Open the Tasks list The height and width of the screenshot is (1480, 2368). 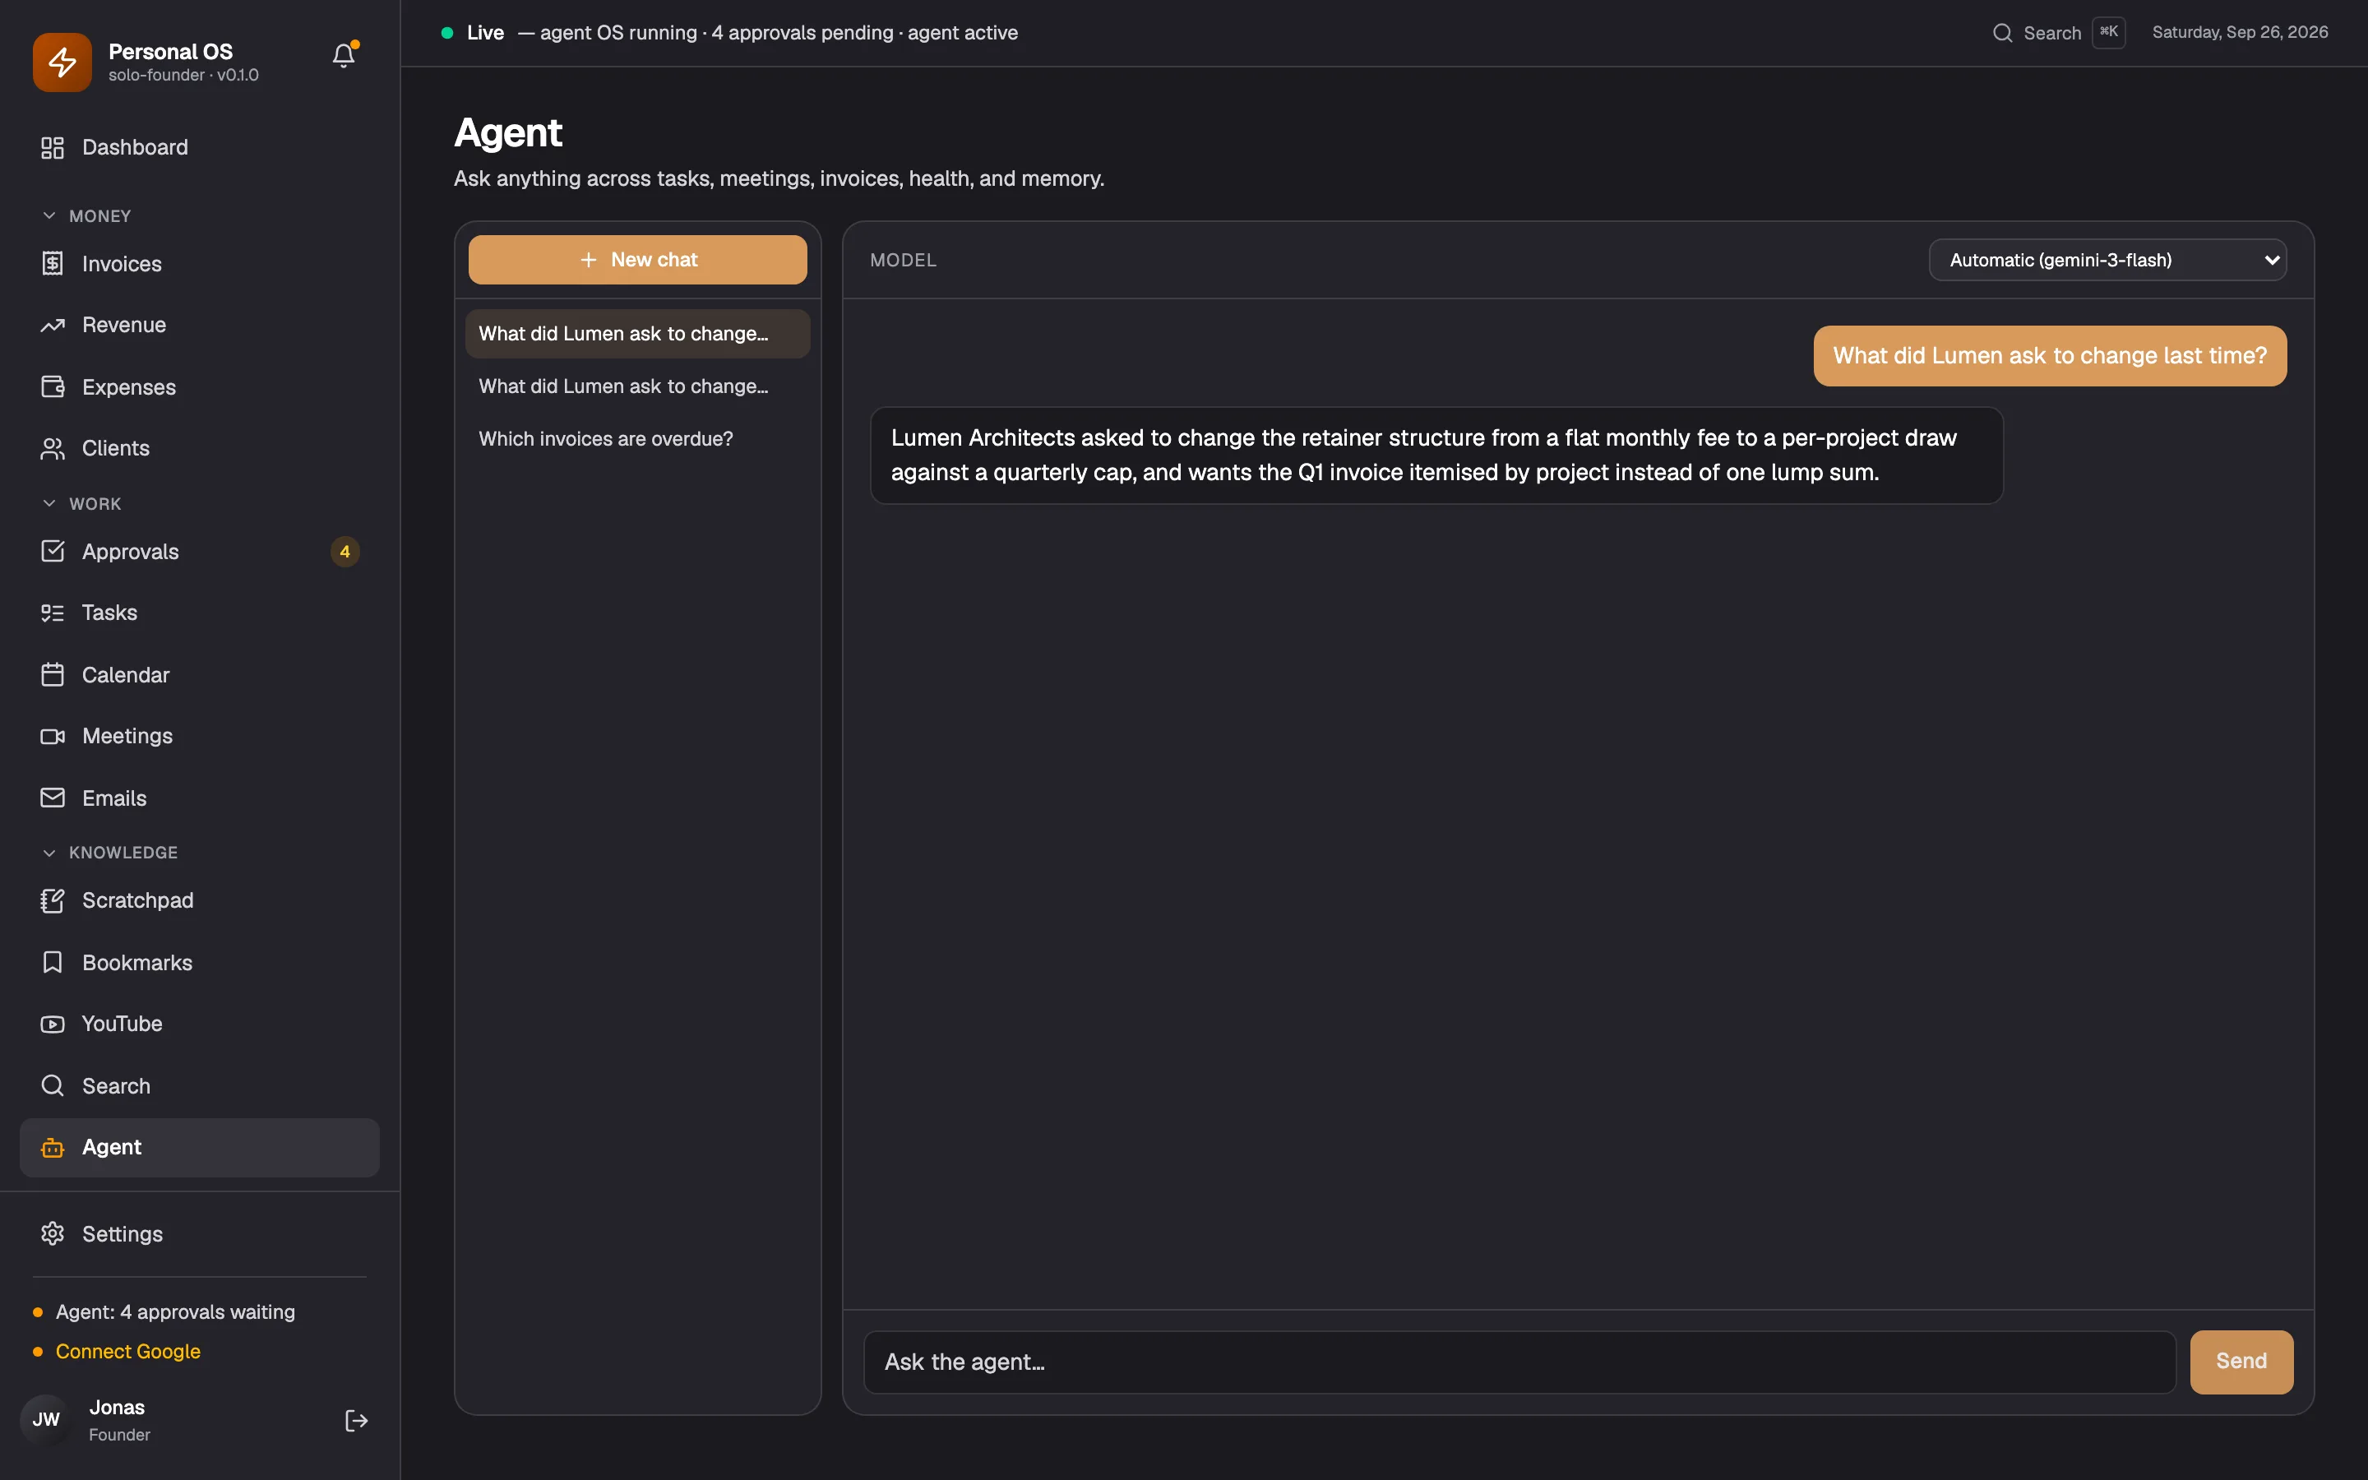tap(200, 613)
